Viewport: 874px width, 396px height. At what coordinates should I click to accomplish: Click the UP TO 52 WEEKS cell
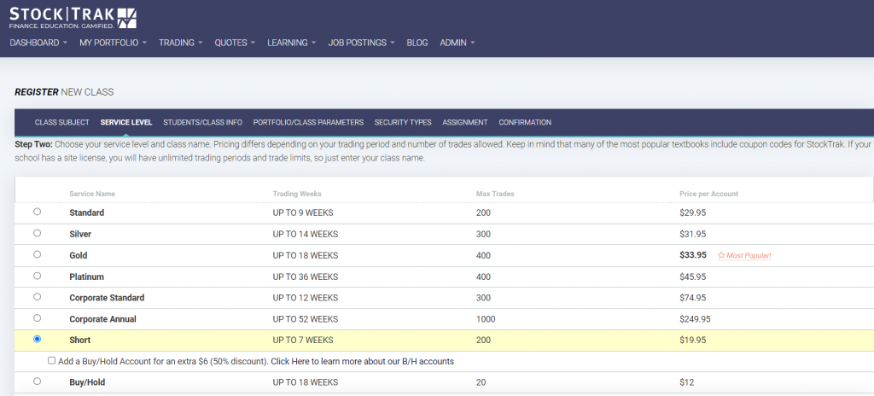306,319
